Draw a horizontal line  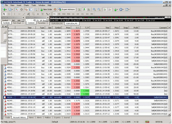click(19, 14)
